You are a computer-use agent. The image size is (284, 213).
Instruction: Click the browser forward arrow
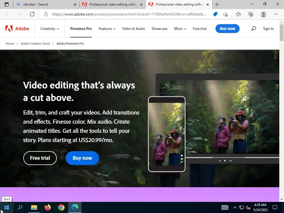click(20, 14)
